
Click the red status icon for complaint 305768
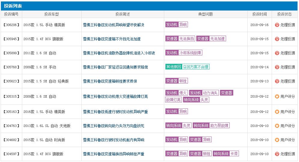coord(277,67)
